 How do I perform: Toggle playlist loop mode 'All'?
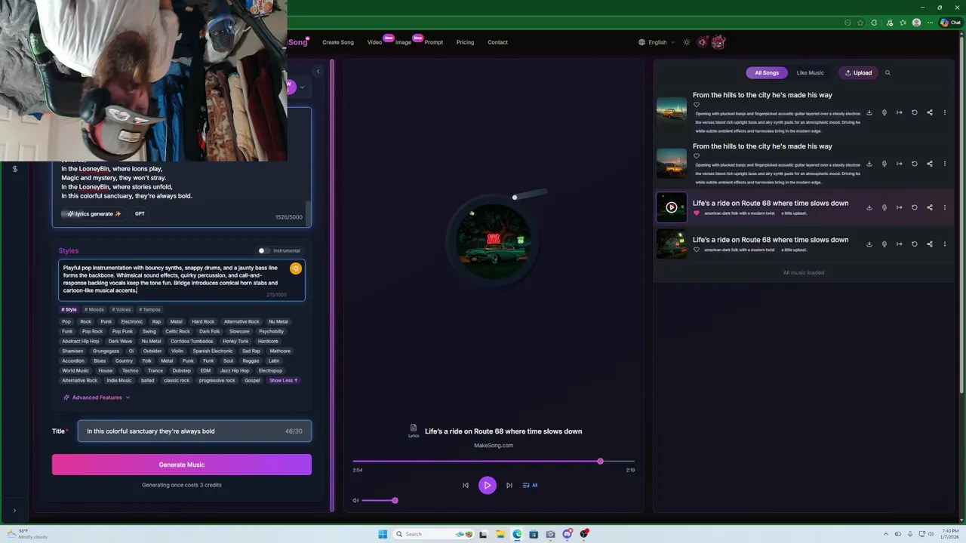pyautogui.click(x=530, y=485)
